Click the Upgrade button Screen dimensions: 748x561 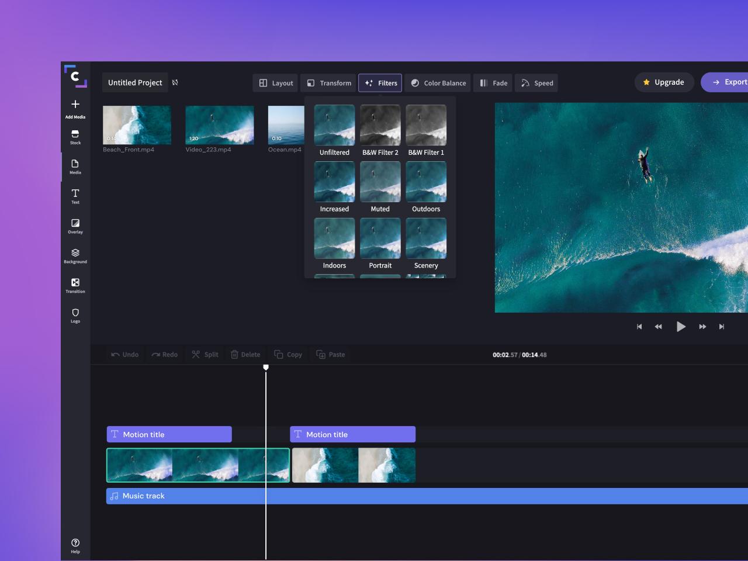coord(664,82)
